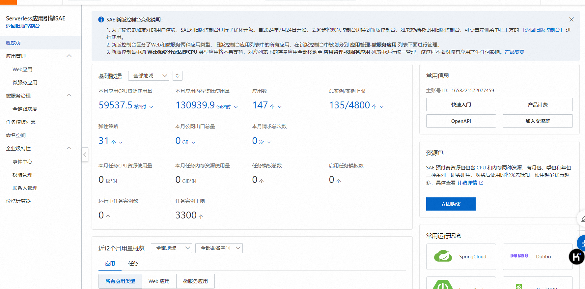This screenshot has width=585, height=289.
Task: Expand 弹性策略 31 detail chevron
Action: click(121, 142)
